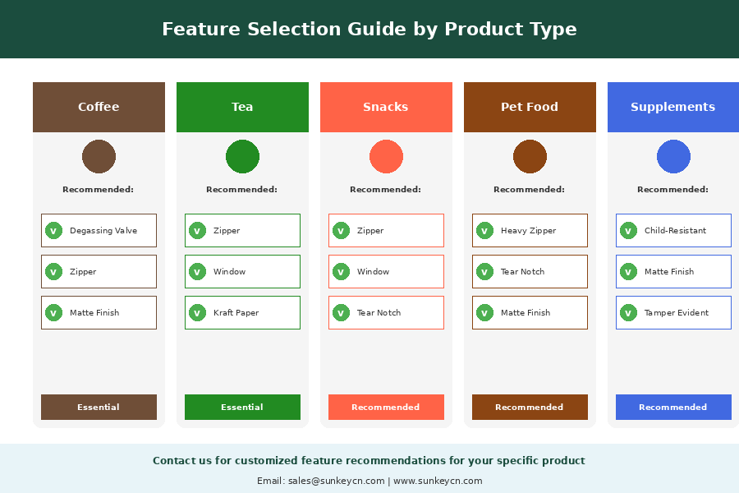Click the checkmark icon beside Degassing Valve
The width and height of the screenshot is (739, 493).
click(x=53, y=231)
